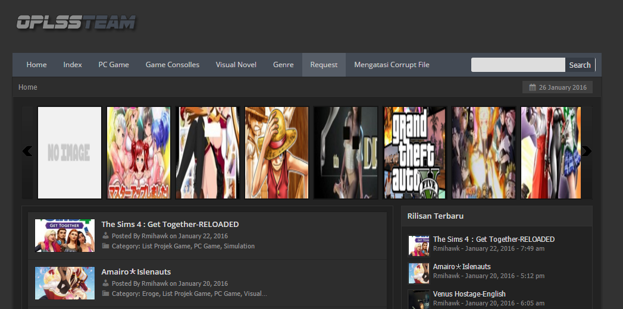Advance carousel with right arrow

pyautogui.click(x=587, y=151)
